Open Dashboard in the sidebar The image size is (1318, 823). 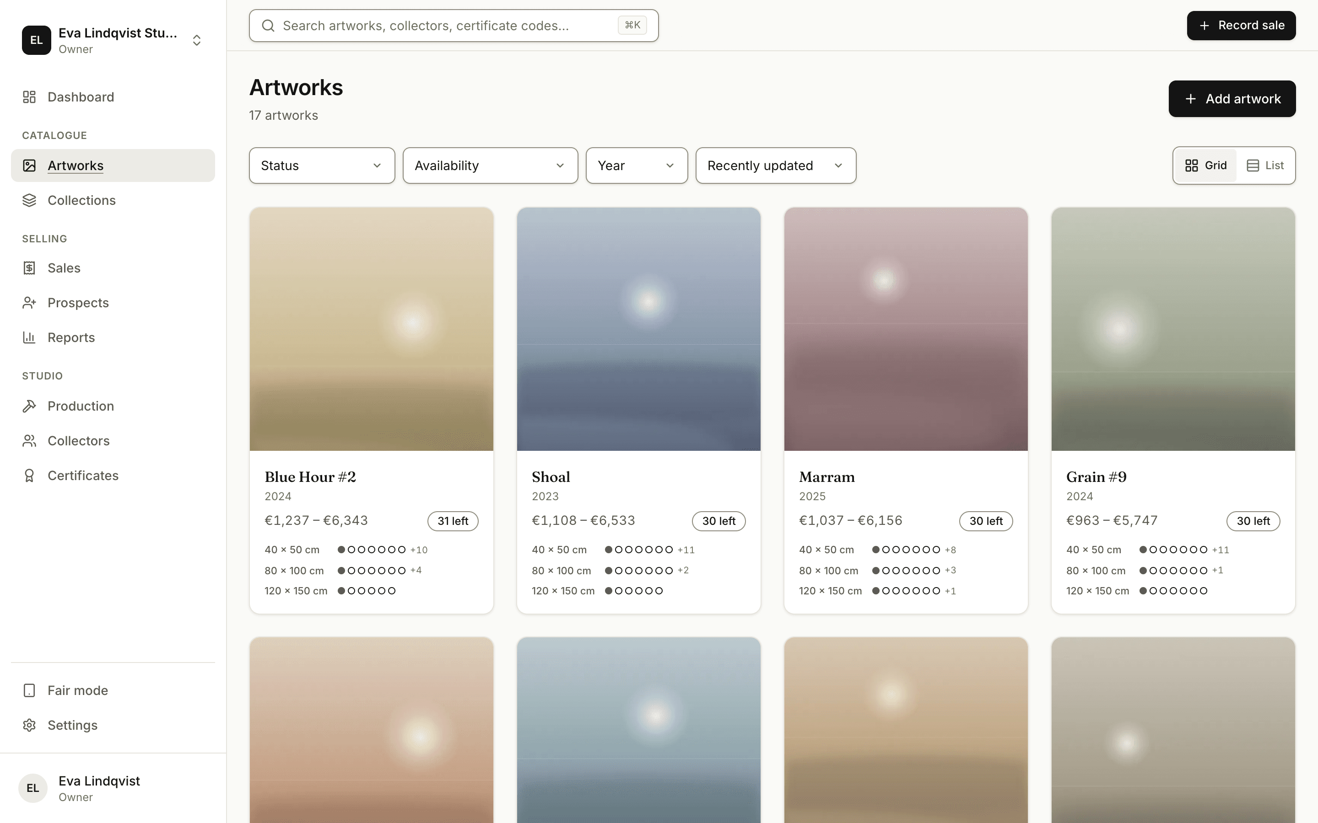pos(113,97)
